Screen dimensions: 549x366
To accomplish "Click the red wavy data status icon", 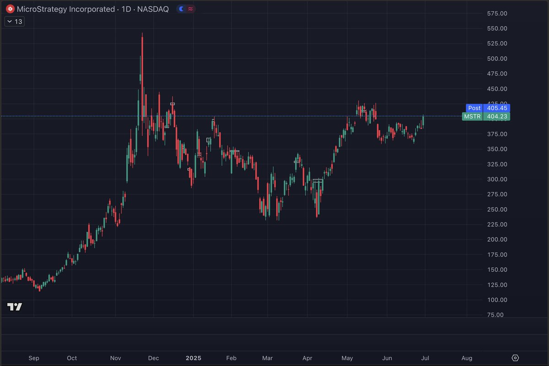I will tap(190, 9).
